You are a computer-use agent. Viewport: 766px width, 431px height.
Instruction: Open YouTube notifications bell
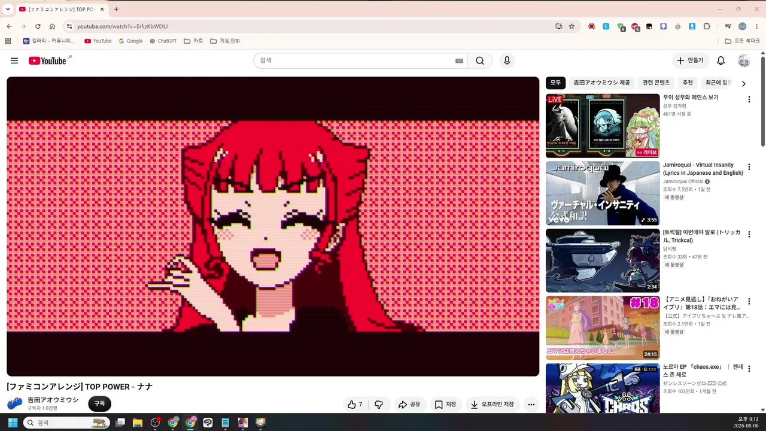click(721, 60)
